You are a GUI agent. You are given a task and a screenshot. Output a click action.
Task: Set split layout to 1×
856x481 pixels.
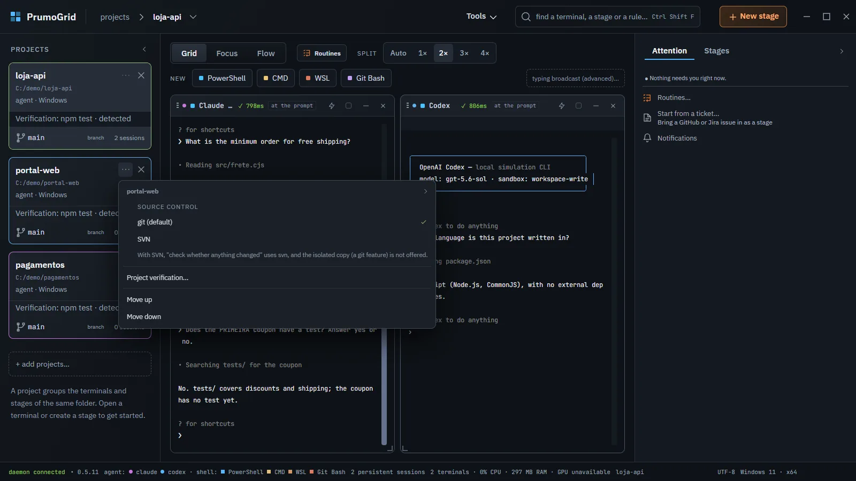[423, 53]
